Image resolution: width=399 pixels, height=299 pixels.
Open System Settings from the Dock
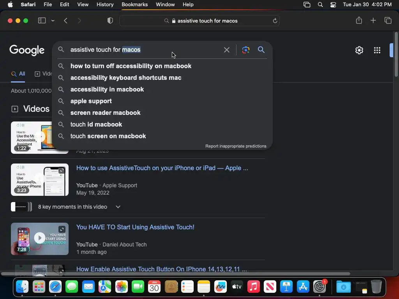[320, 287]
